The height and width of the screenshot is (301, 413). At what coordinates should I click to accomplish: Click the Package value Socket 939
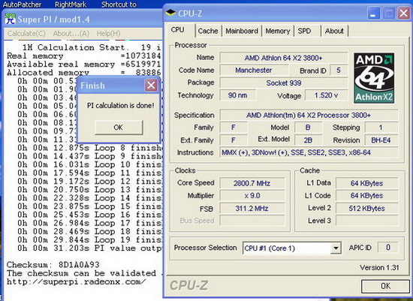(283, 83)
